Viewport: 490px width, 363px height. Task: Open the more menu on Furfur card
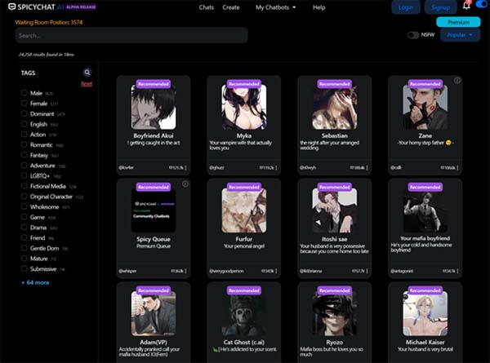pos(276,271)
